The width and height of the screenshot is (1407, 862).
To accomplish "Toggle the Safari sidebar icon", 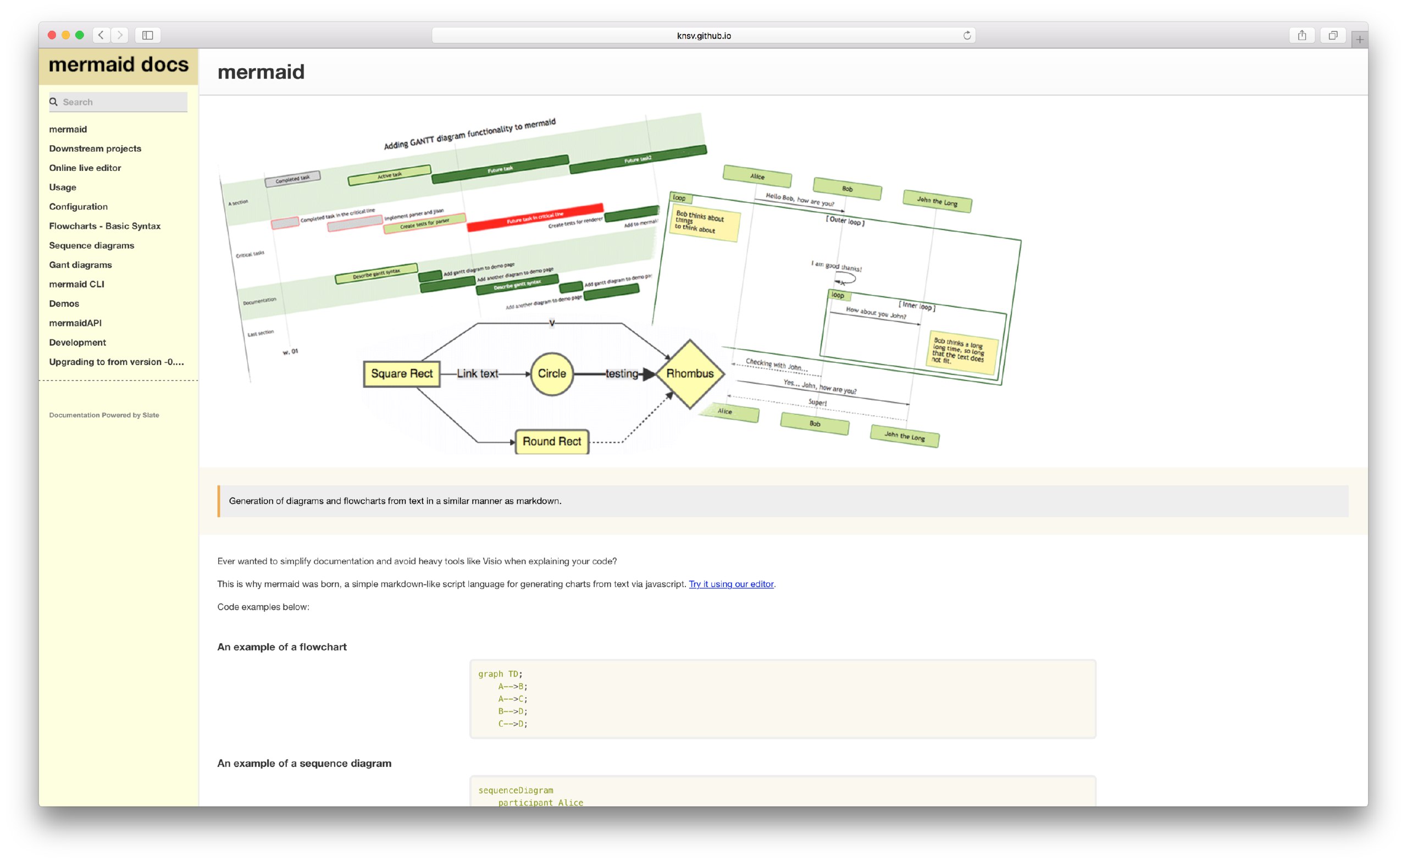I will 147,35.
